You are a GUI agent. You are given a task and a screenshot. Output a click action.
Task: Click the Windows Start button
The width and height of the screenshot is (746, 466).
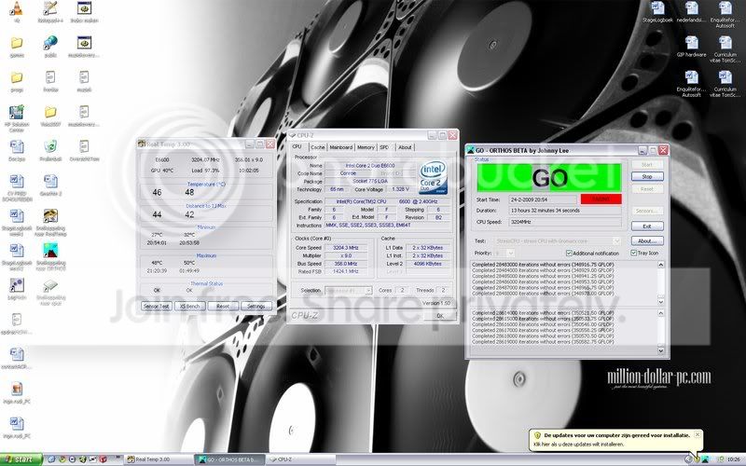(21, 459)
